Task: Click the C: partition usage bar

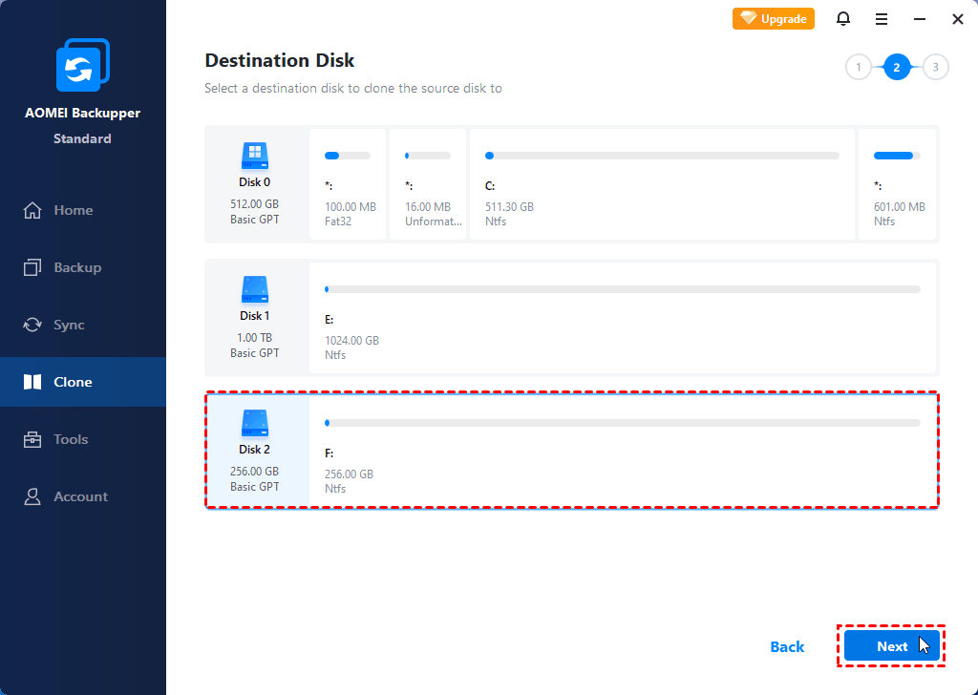Action: (x=663, y=156)
